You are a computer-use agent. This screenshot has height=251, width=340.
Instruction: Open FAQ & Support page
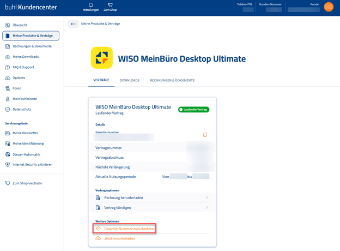pyautogui.click(x=23, y=67)
